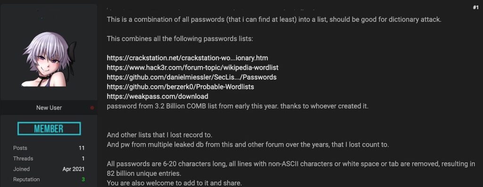The height and width of the screenshot is (187, 483).
Task: Open the weakpass.com download link
Action: point(158,96)
